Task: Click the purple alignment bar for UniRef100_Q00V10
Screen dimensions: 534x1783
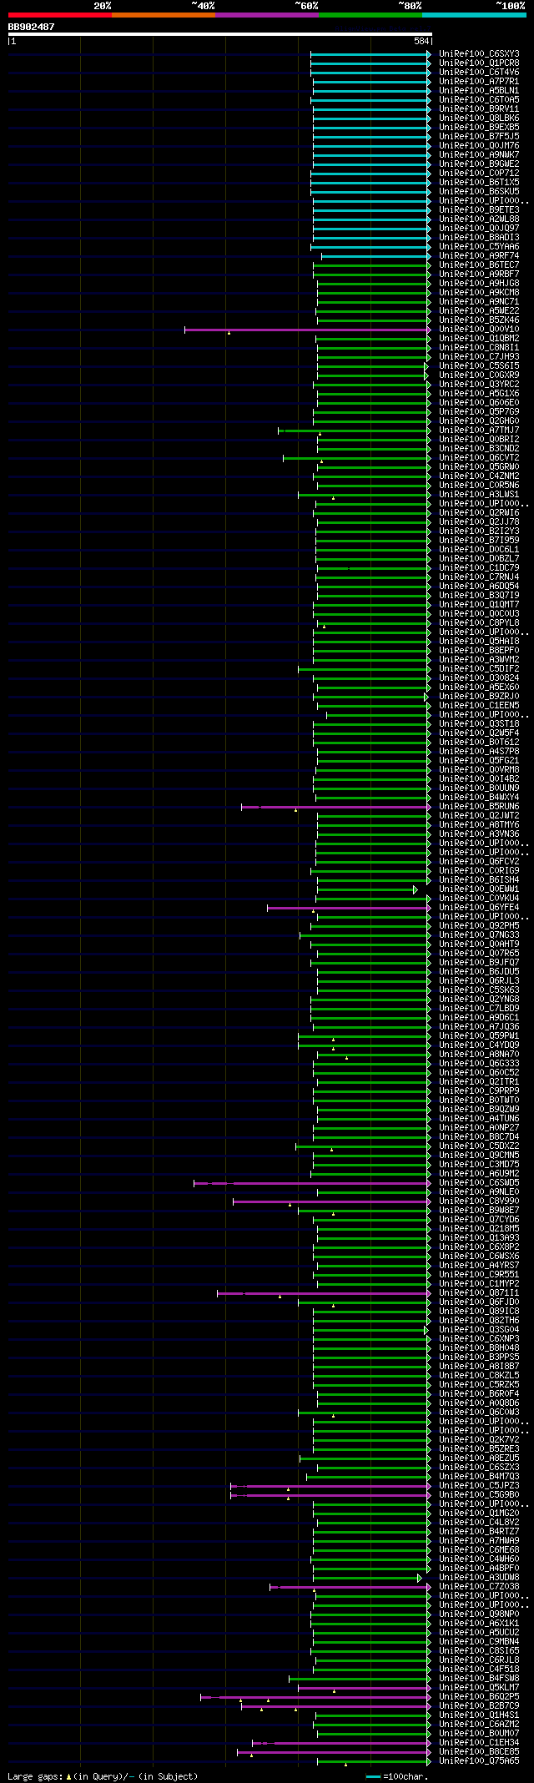Action: (308, 330)
